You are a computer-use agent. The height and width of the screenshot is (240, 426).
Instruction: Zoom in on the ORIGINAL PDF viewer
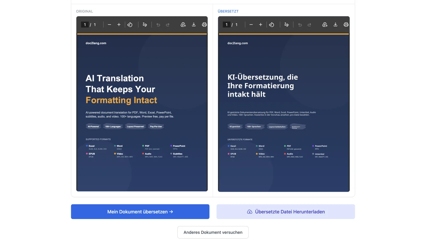click(x=119, y=25)
